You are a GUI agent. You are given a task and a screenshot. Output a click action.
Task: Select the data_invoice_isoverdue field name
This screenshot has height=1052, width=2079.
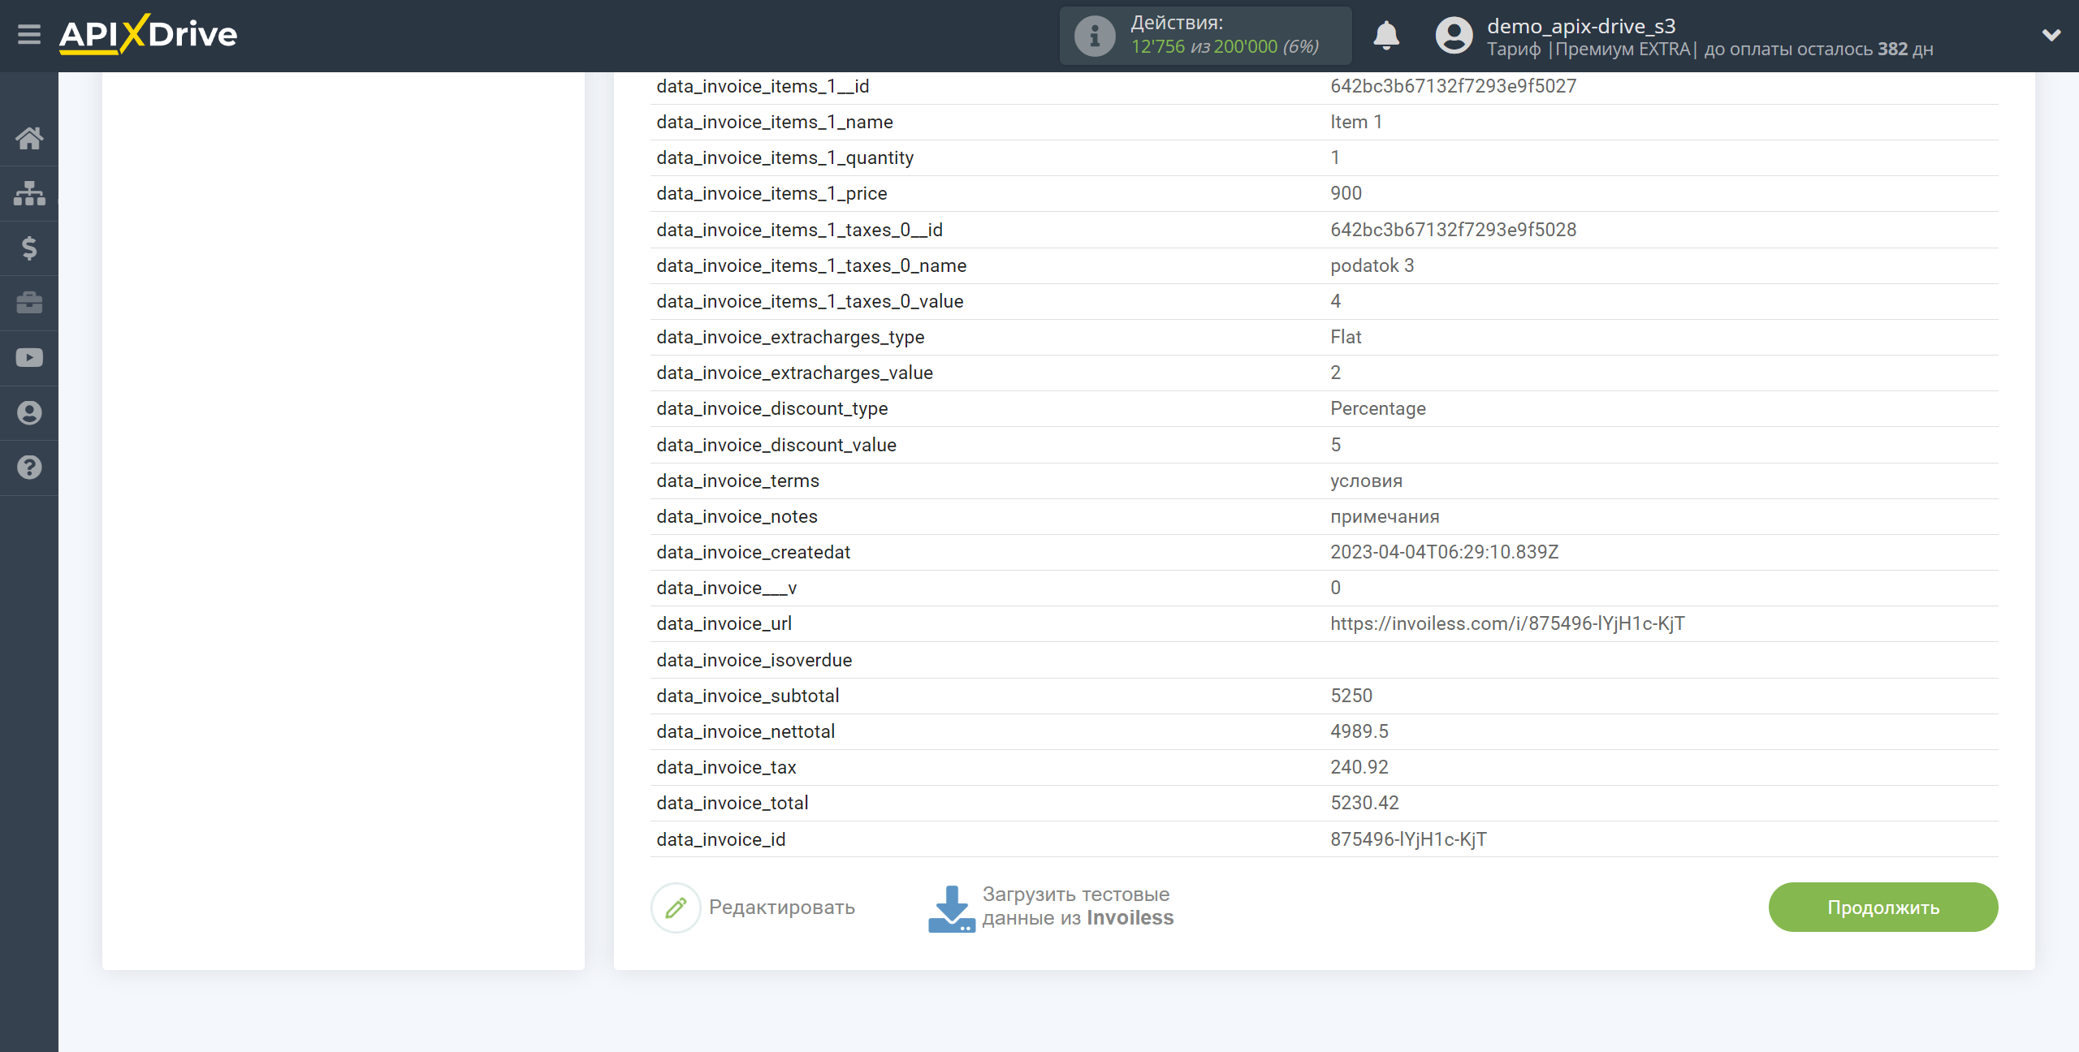point(754,660)
